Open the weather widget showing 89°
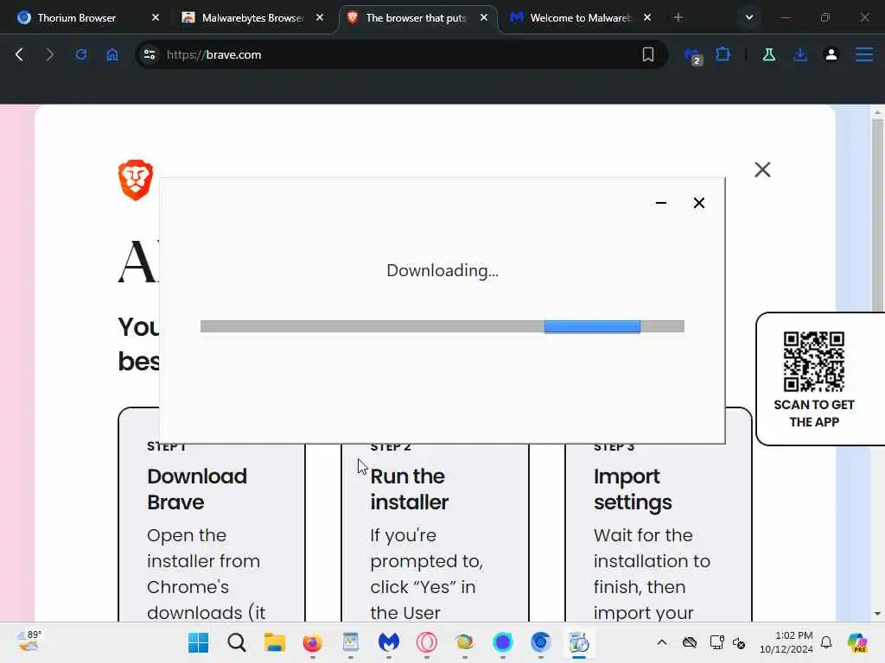885x663 pixels. pos(29,641)
